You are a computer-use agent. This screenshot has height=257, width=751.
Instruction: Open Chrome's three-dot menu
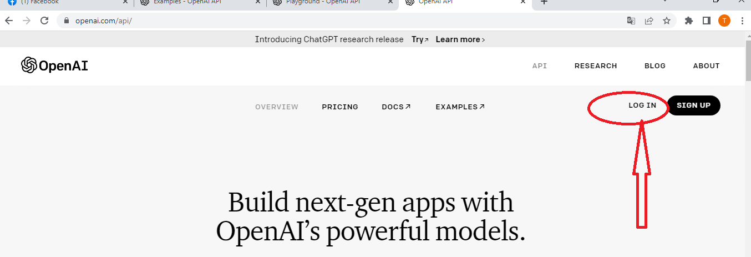click(742, 21)
